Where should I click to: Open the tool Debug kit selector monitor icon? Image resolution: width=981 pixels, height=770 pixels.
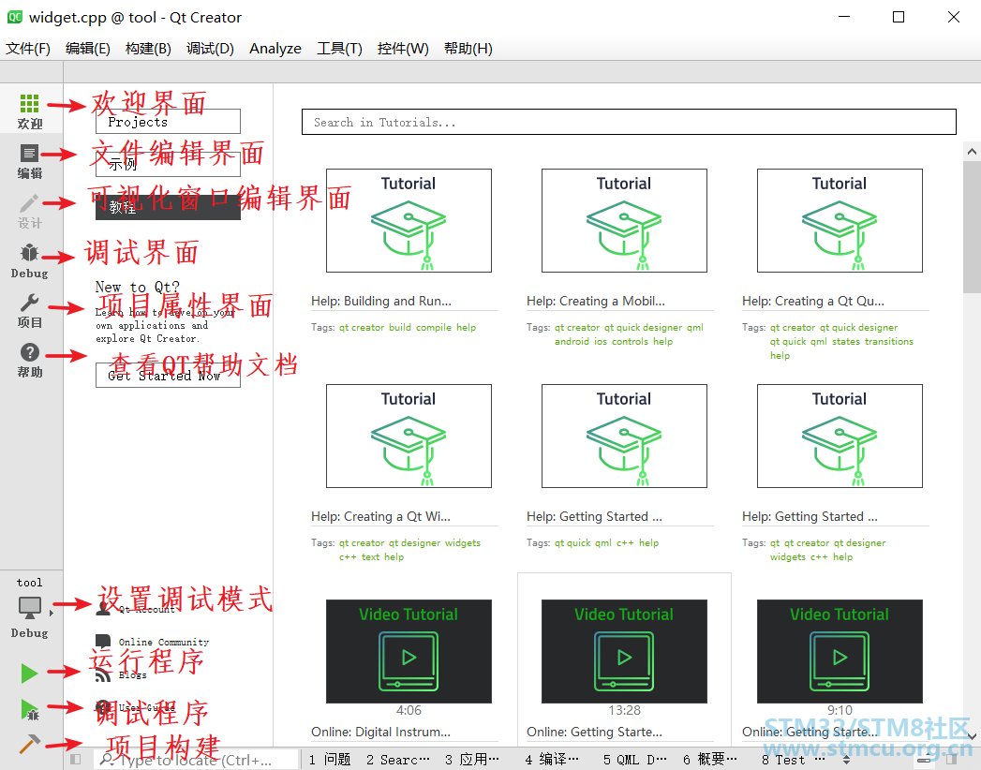pyautogui.click(x=29, y=607)
